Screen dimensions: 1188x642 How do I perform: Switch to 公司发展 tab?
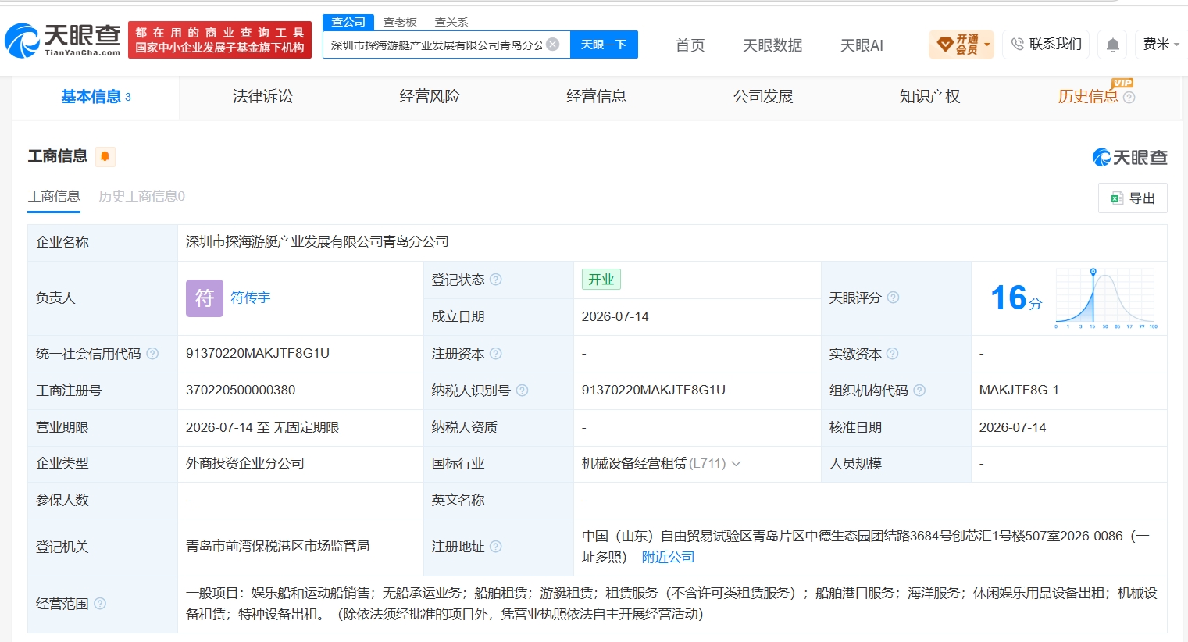[763, 97]
